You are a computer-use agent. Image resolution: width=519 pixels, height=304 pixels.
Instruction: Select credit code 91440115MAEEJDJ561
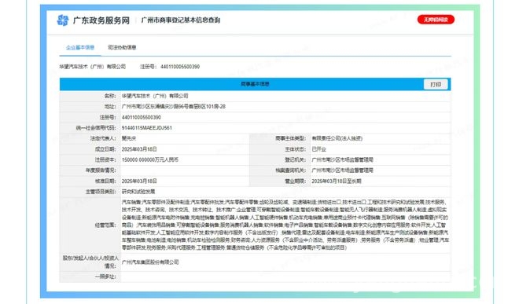pyautogui.click(x=146, y=128)
